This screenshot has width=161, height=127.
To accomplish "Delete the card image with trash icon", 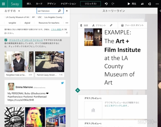I will (98, 31).
